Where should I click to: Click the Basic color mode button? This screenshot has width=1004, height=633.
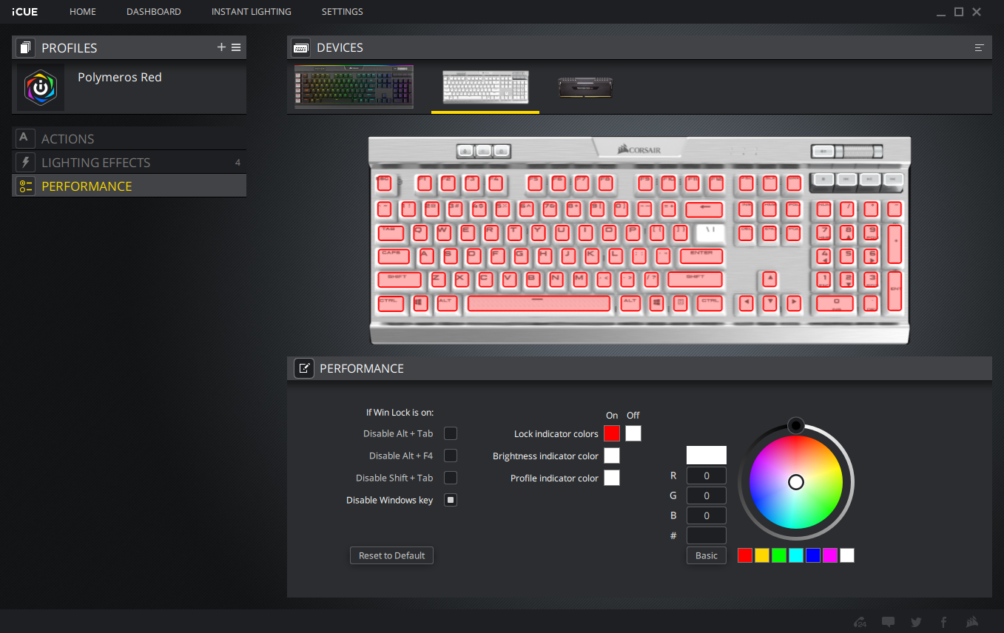706,555
